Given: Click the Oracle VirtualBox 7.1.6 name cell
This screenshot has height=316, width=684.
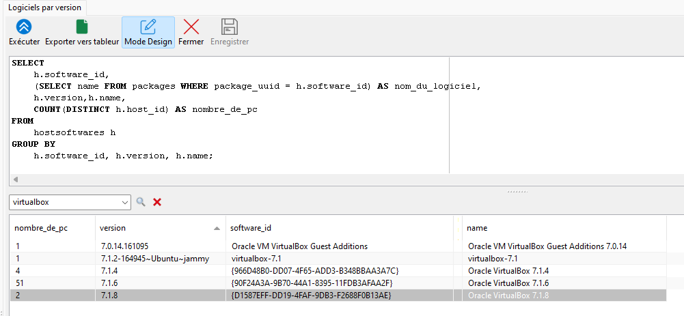Looking at the screenshot, I should pyautogui.click(x=564, y=283).
